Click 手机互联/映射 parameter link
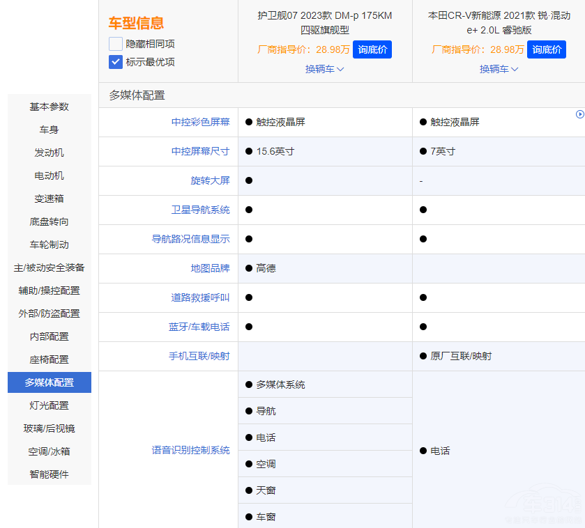585x528 pixels. click(x=199, y=356)
